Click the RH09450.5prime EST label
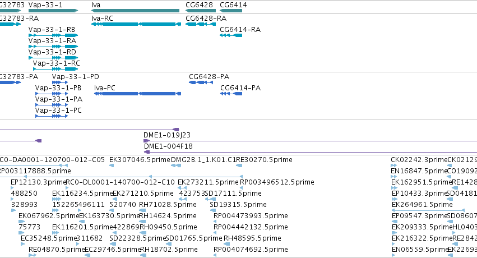The width and height of the screenshot is (477, 258). click(x=168, y=227)
